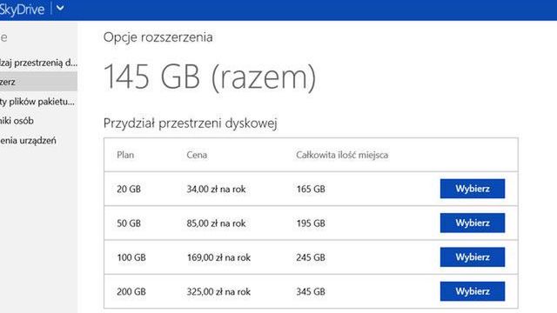
Task: Click the 245 GB total space cell
Action: click(311, 257)
